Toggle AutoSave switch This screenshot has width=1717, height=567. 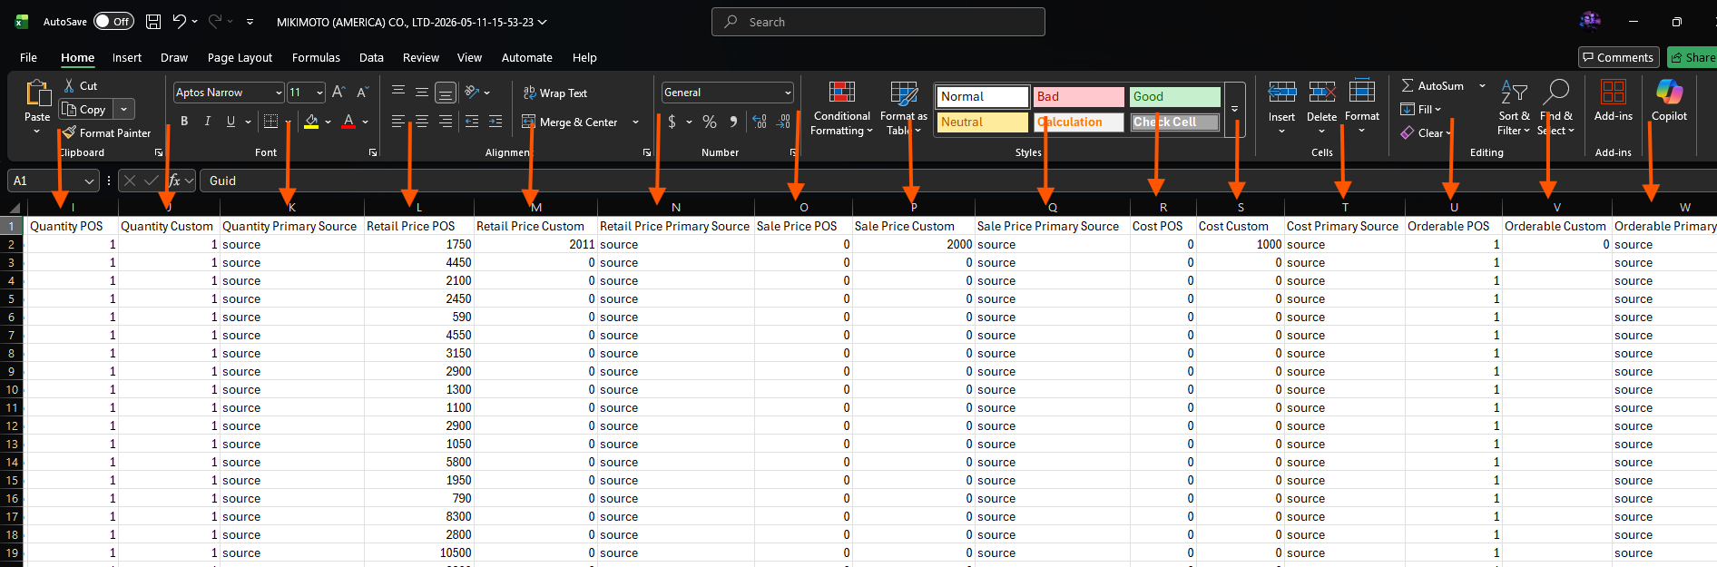(113, 22)
